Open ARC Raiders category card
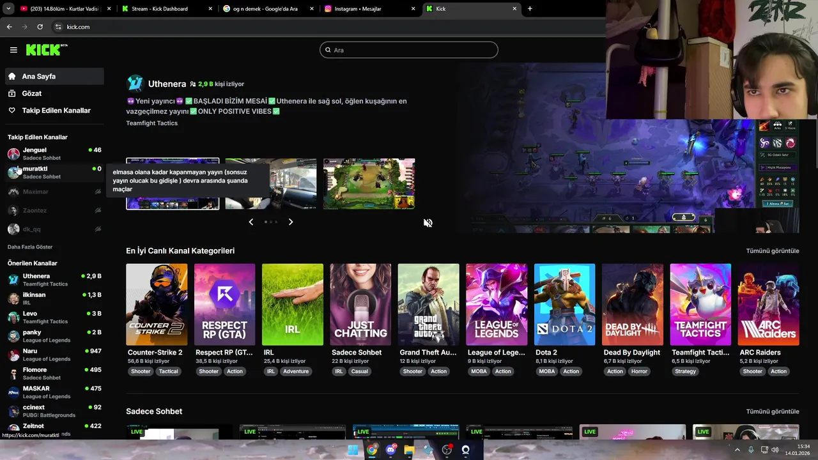This screenshot has width=818, height=460. tap(768, 305)
